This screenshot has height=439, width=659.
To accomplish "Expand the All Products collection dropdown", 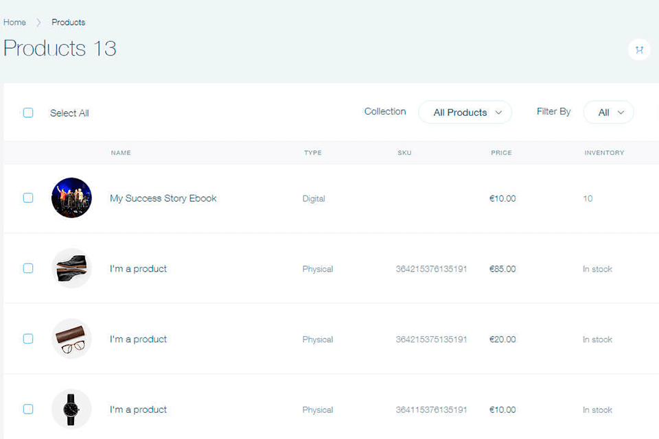I will (x=465, y=112).
